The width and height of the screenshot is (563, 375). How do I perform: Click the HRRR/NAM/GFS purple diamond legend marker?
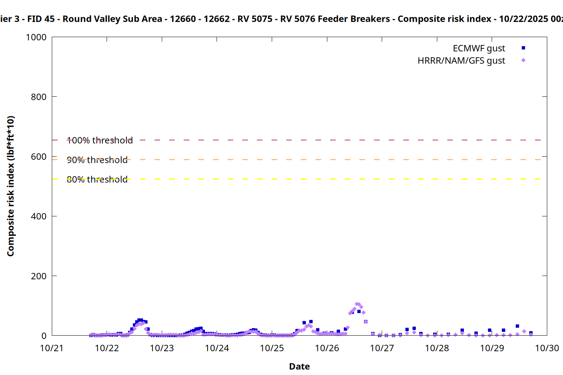523,60
